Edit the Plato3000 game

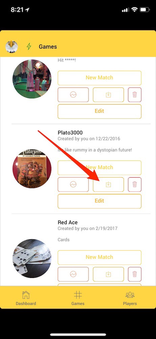click(100, 201)
